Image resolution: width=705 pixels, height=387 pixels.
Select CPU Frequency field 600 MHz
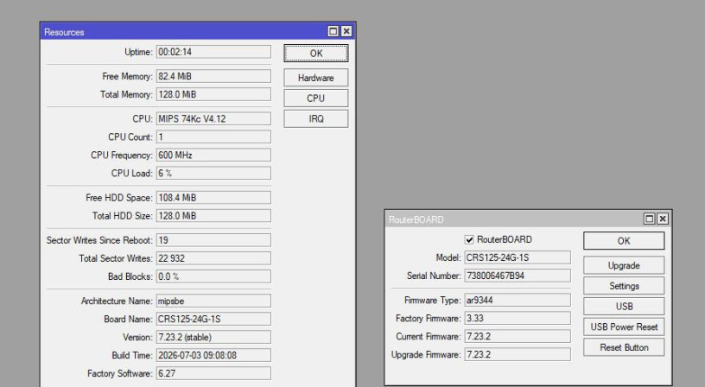213,155
